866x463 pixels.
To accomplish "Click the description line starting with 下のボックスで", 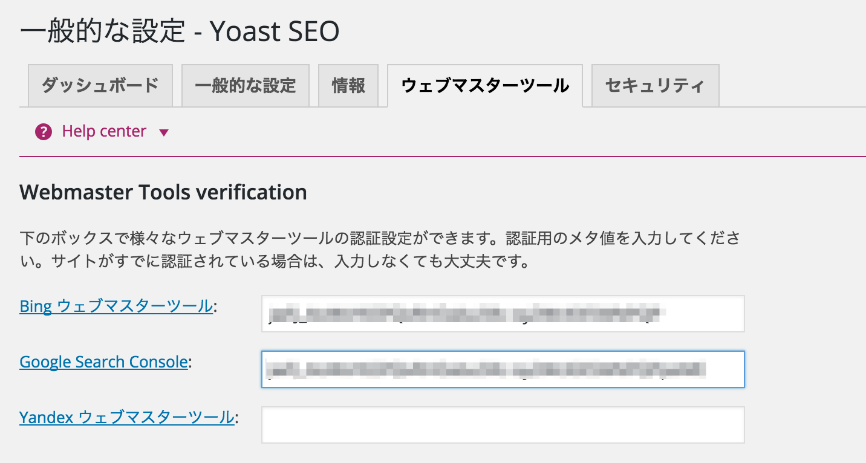I will 379,238.
